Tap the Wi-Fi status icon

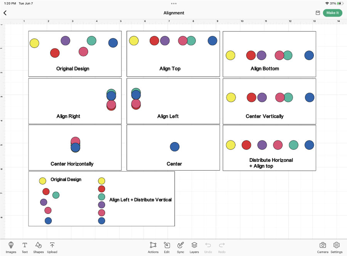pos(327,3)
